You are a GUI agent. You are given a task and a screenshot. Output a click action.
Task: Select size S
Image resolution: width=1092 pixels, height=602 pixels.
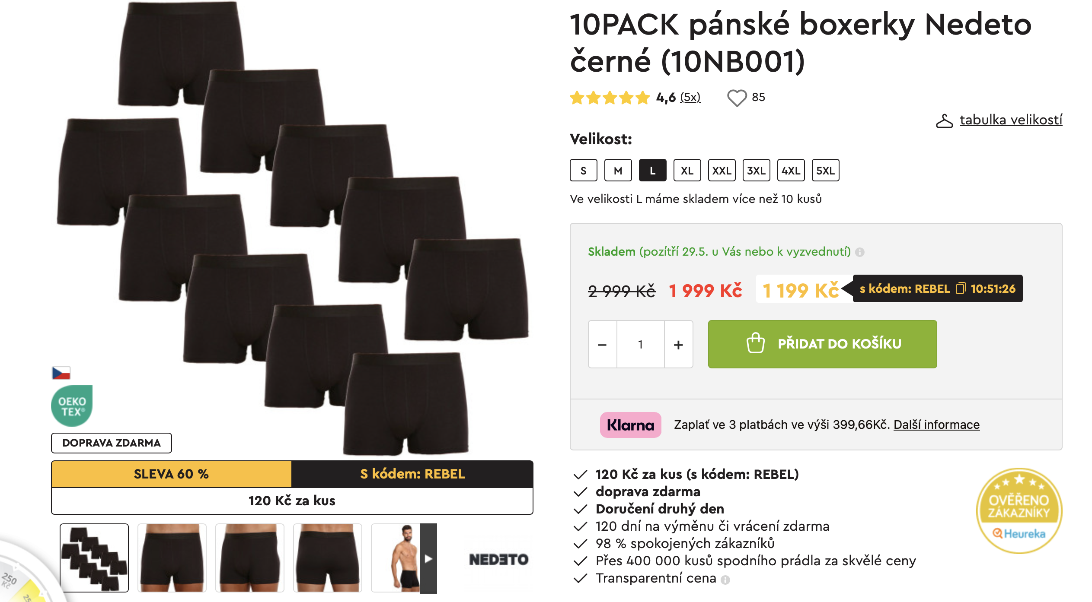click(x=583, y=171)
